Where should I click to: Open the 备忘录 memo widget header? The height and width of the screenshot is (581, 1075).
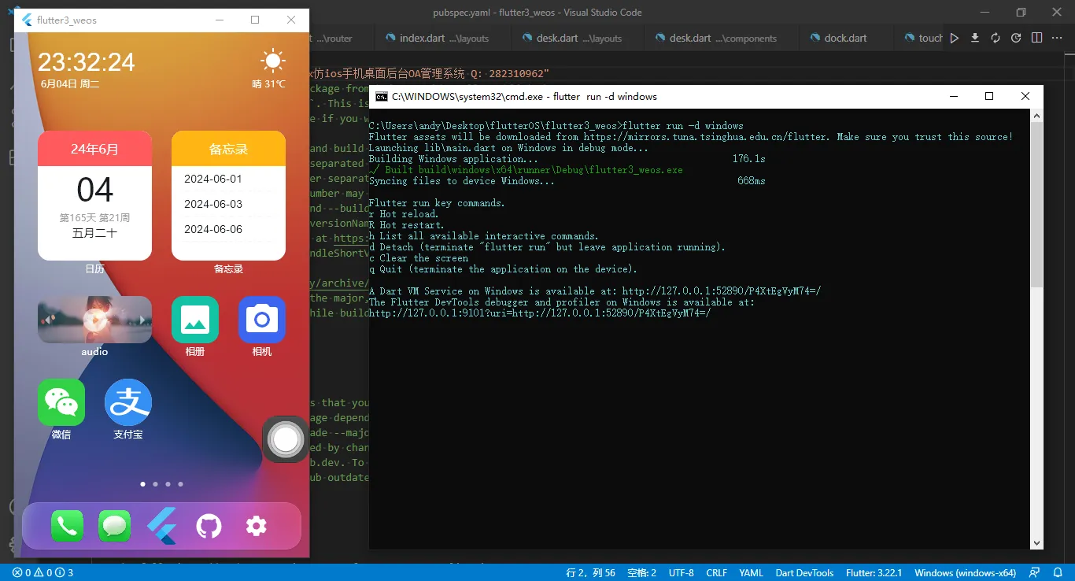228,149
